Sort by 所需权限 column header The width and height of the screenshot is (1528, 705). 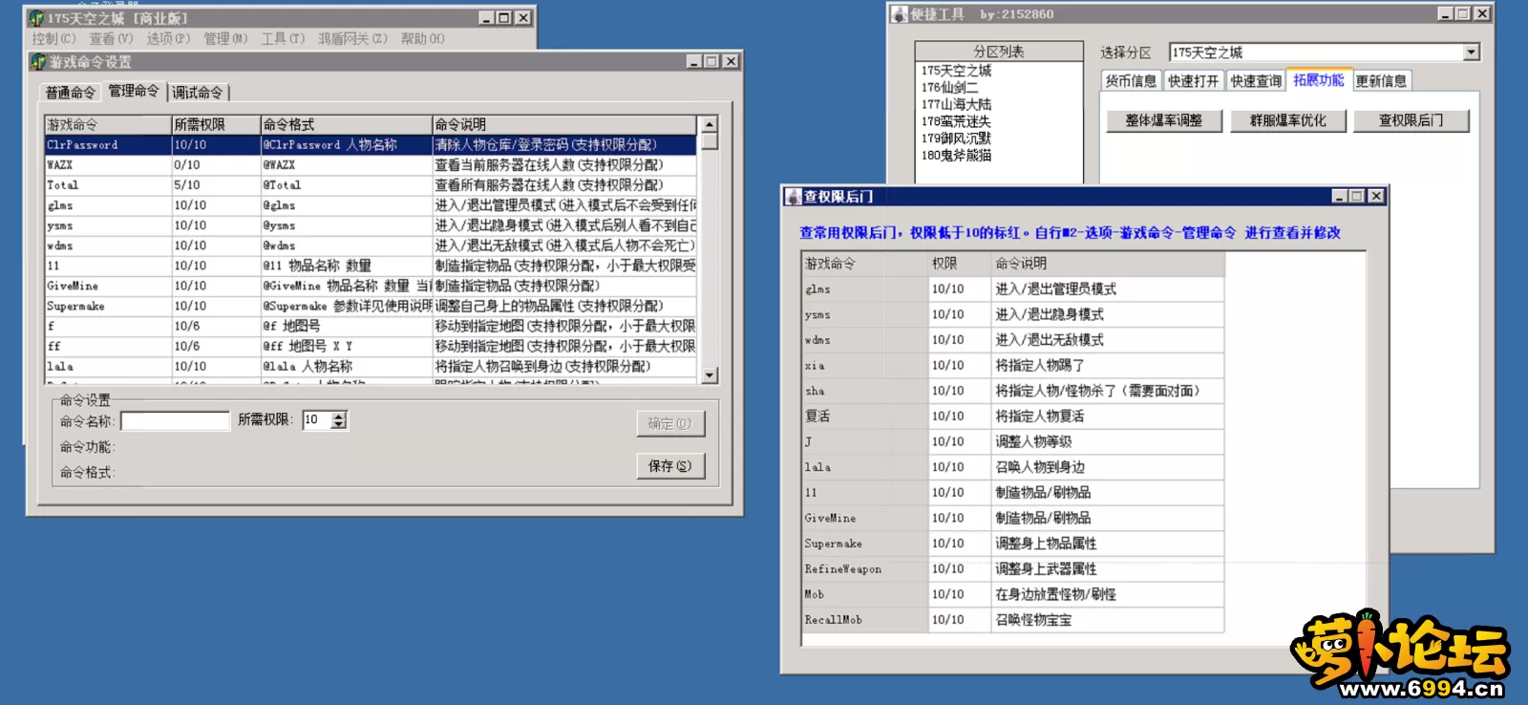(x=216, y=125)
